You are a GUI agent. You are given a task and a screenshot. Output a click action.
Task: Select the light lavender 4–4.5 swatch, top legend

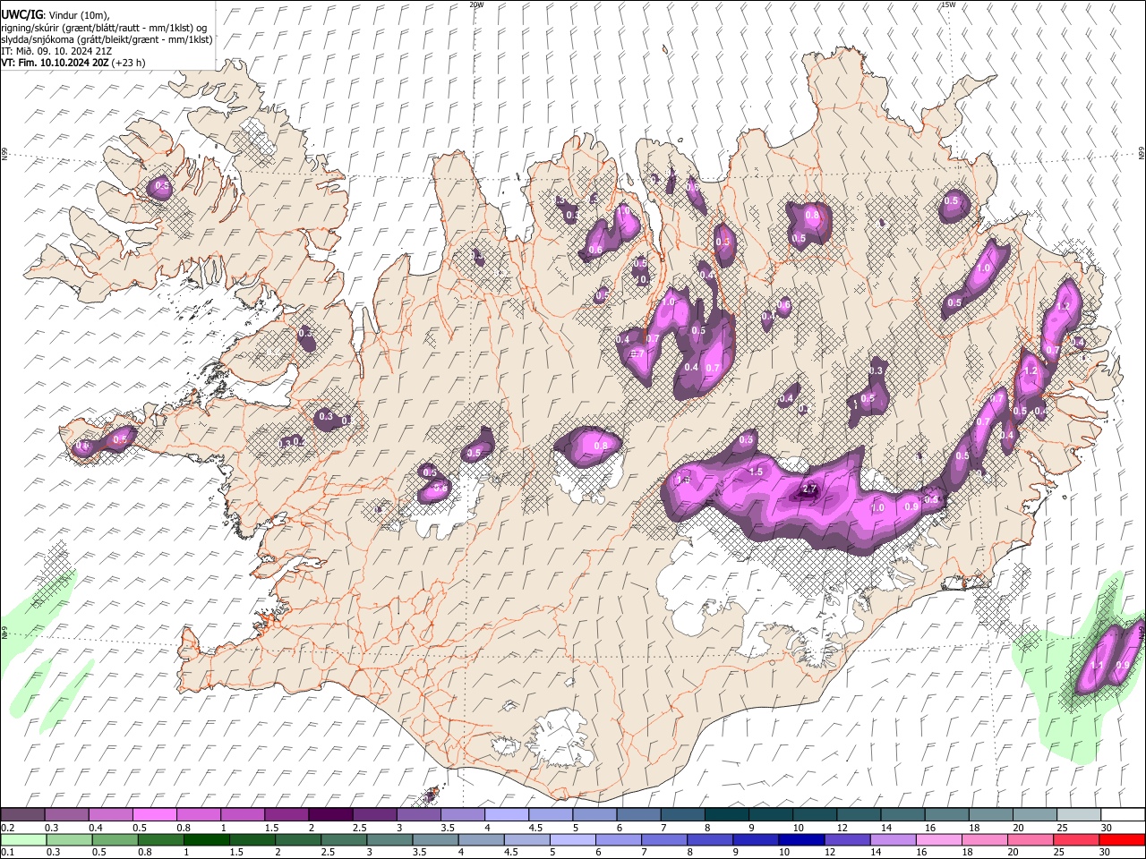tap(505, 815)
